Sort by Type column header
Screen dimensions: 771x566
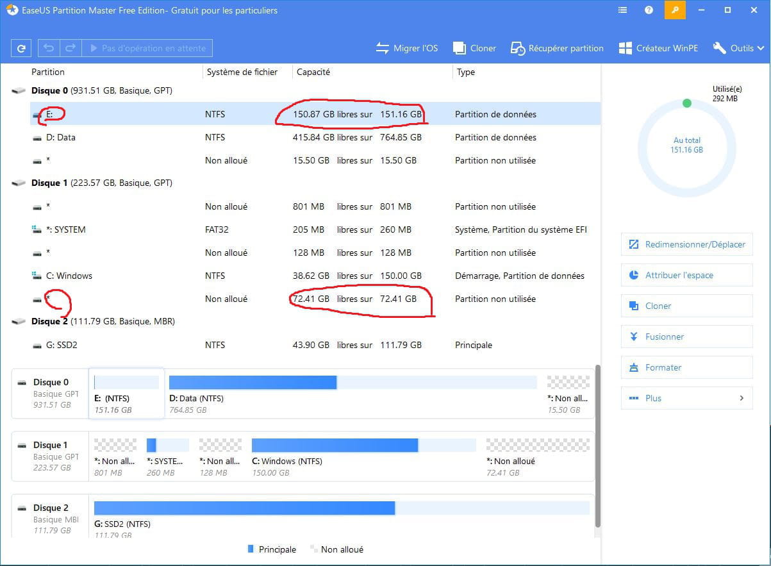click(x=466, y=72)
